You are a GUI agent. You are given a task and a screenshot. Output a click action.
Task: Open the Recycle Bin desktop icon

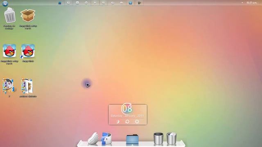click(9, 16)
